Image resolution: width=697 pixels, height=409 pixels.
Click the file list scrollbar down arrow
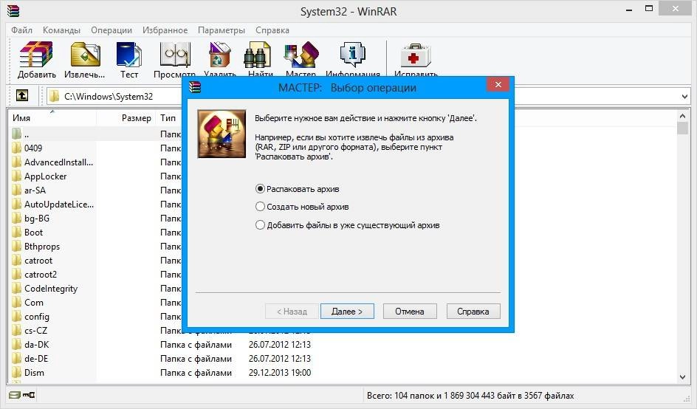click(683, 377)
